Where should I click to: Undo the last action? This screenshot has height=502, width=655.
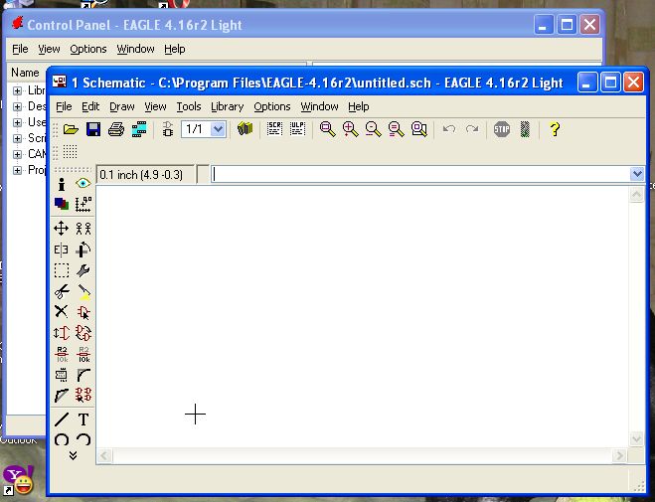coord(449,129)
